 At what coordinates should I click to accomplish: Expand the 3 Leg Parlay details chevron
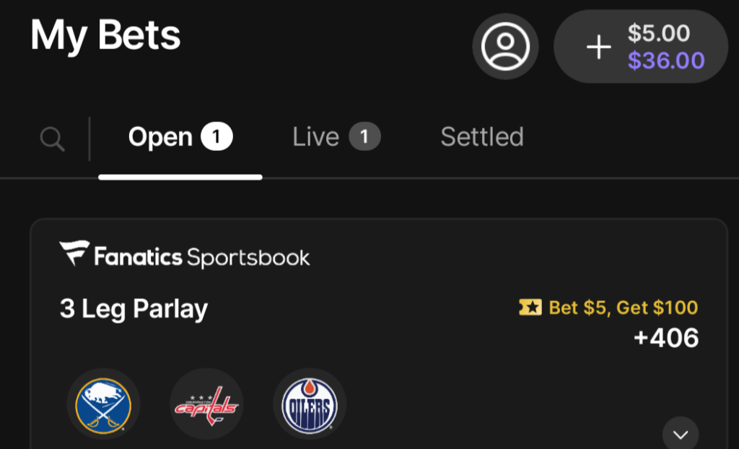coord(680,435)
